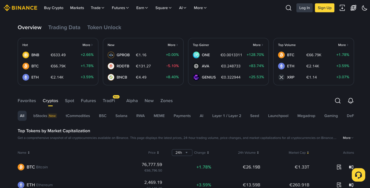The width and height of the screenshot is (370, 188).
Task: Open the header search icon
Action: 288,8
